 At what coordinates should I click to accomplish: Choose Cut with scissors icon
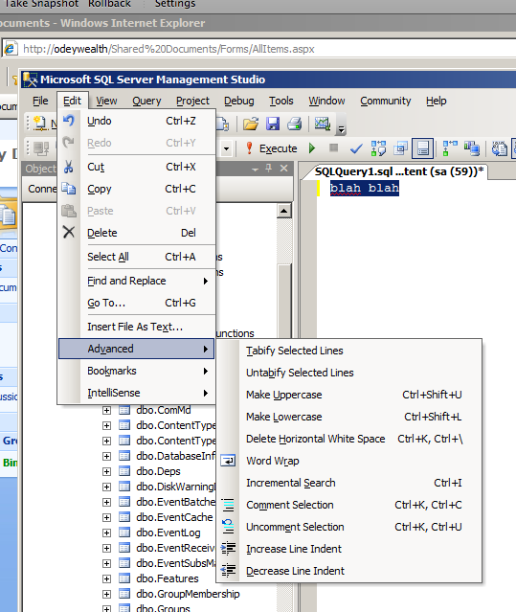[x=137, y=167]
